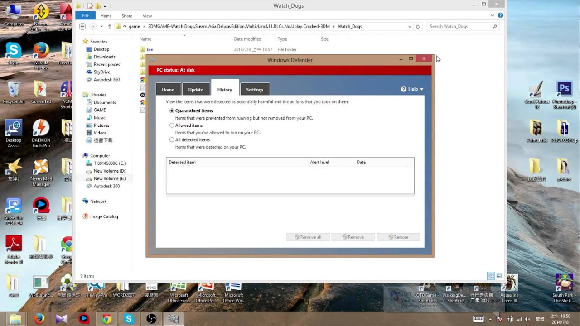
Task: Select the Allowed items radio button
Action: point(172,125)
